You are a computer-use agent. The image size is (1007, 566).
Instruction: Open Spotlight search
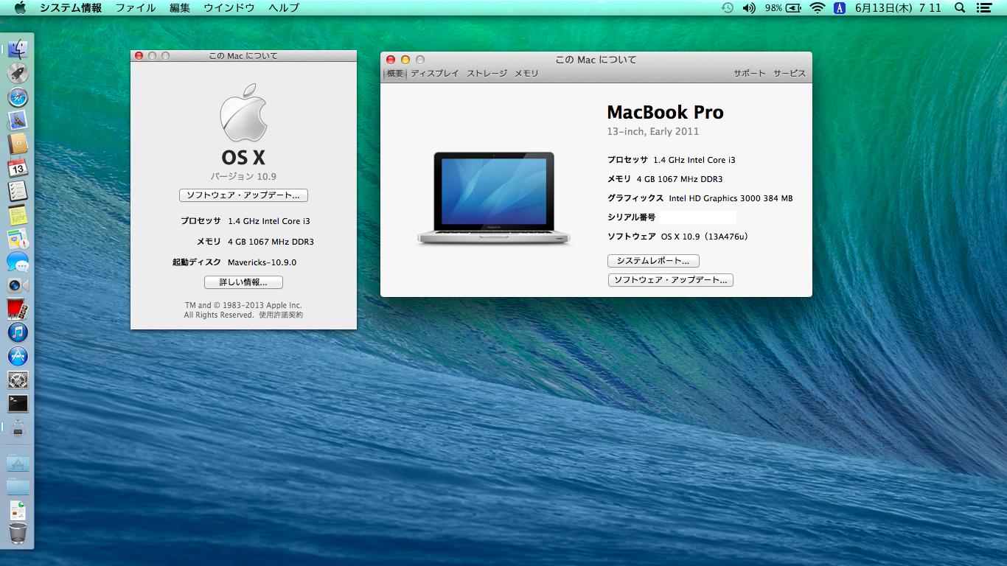point(960,7)
